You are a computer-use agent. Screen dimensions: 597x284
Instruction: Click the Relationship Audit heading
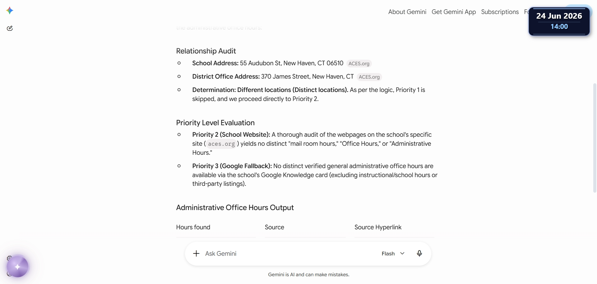coord(206,51)
